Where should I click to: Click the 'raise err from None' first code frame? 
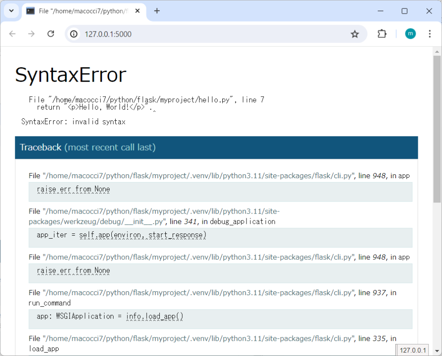click(x=220, y=192)
